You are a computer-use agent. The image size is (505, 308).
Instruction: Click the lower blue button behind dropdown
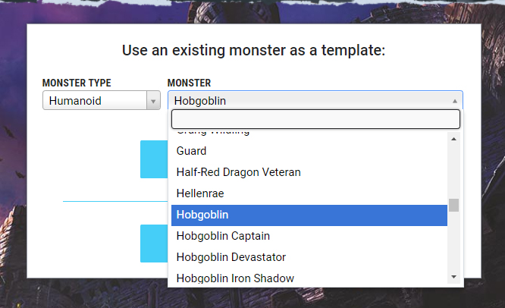154,244
